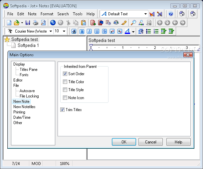Save the notefile with floppy icon
The width and height of the screenshot is (203, 169).
click(x=28, y=23)
